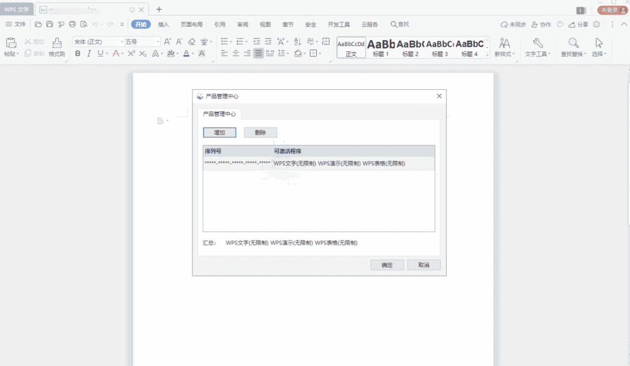Apply Subscript formatting
Viewport: 630px width, 366px height.
pos(143,54)
